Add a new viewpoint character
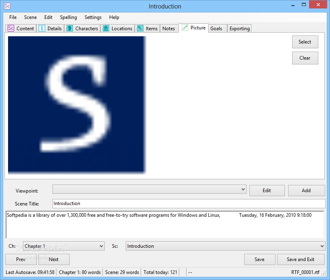Screen dimensions: 330x280 point(306,191)
